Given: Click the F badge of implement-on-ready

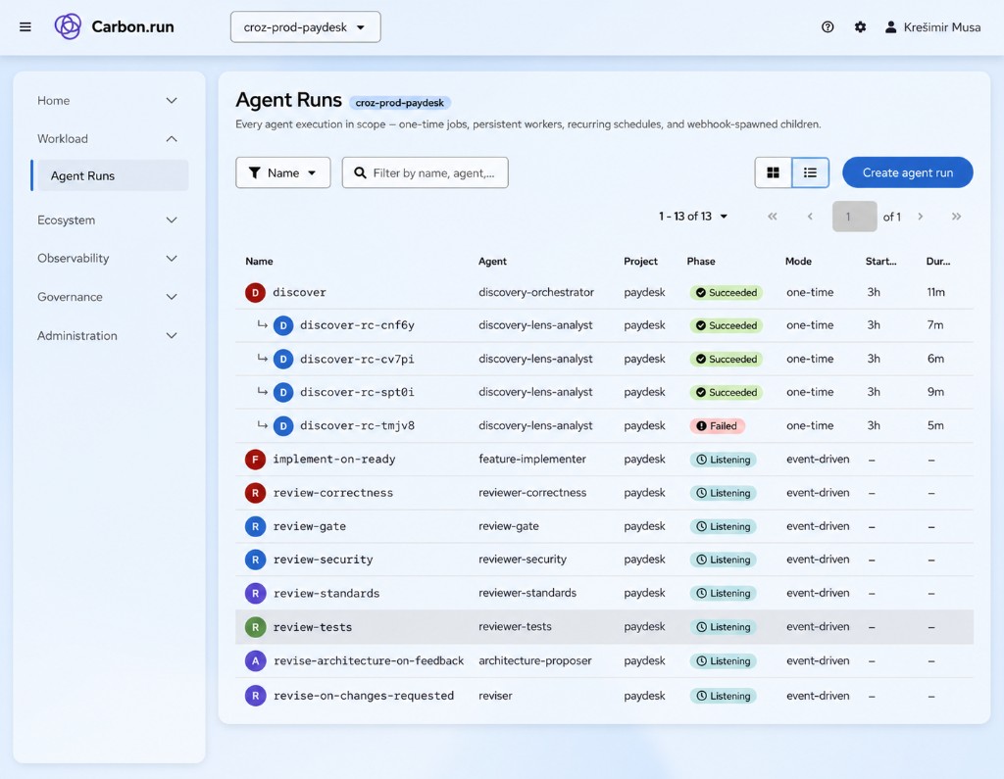Looking at the screenshot, I should click(256, 459).
